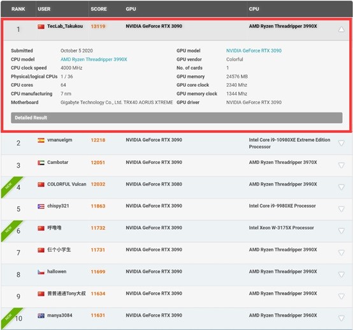Click the submitted date October 5 2020
Image resolution: width=353 pixels, height=330 pixels.
tap(76, 50)
